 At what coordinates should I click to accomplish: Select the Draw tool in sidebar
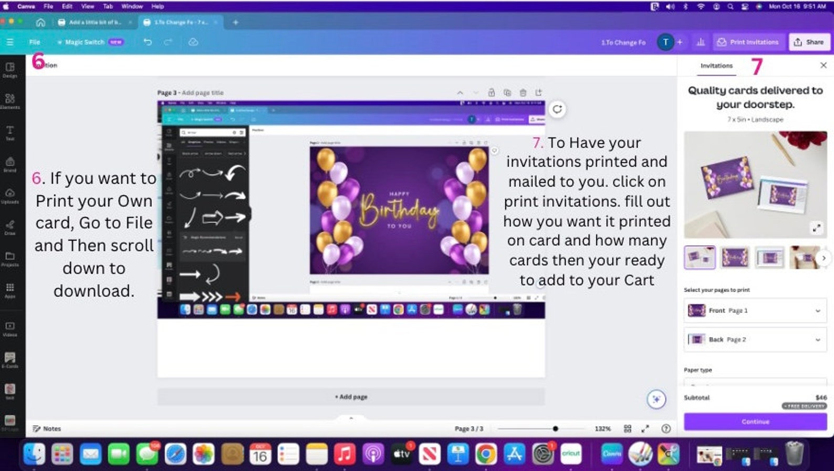(x=10, y=227)
